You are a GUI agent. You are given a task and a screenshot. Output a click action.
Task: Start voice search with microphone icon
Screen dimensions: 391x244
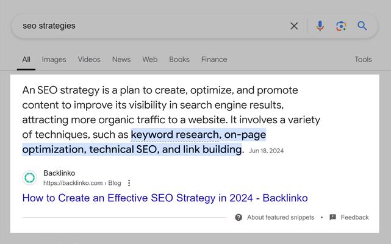[320, 26]
